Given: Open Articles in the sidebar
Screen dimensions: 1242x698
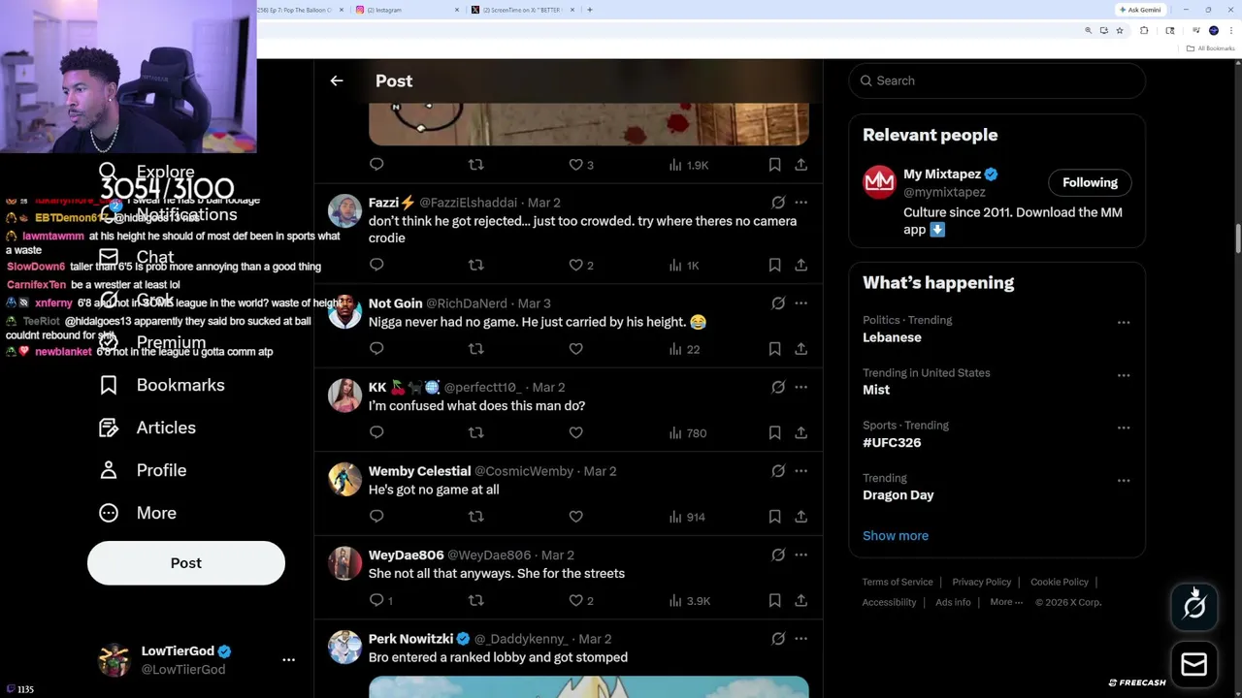Looking at the screenshot, I should (x=147, y=428).
